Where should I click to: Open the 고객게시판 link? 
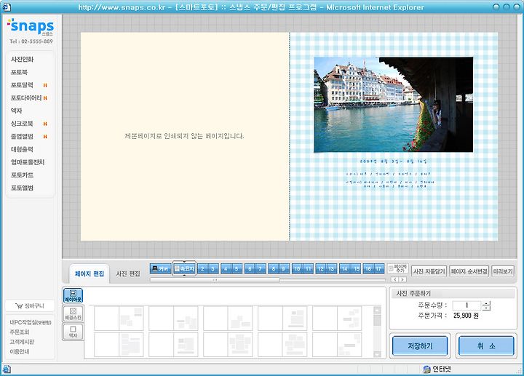[x=22, y=342]
